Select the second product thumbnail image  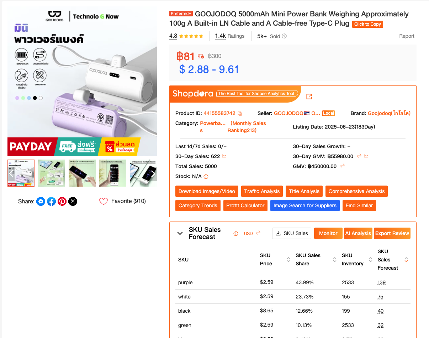pyautogui.click(x=52, y=173)
